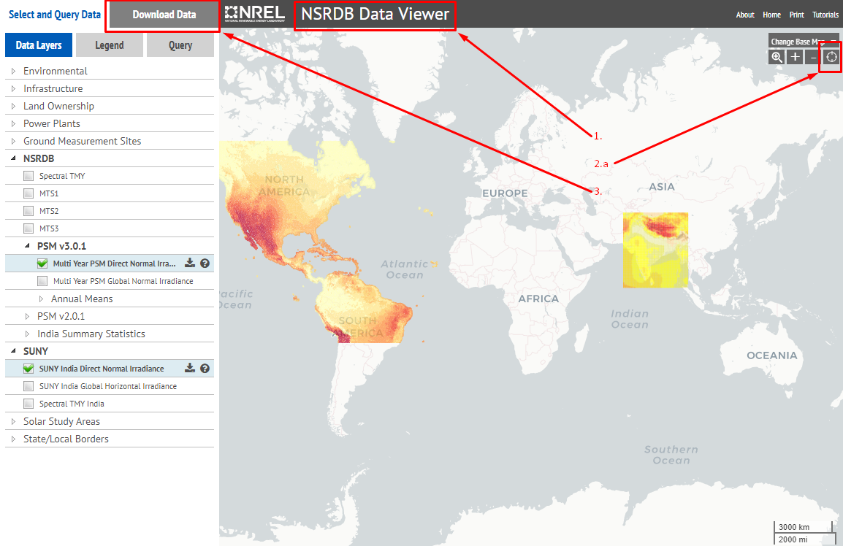843x546 pixels.
Task: Collapse the NSRDB group
Action: pyautogui.click(x=13, y=158)
